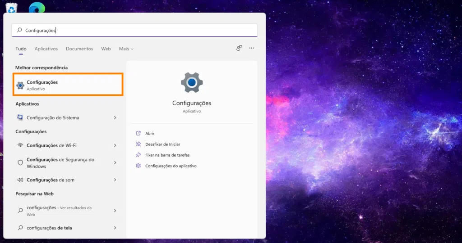462x243 pixels.
Task: Click search icon beside configurações web result
Action: coord(20,211)
